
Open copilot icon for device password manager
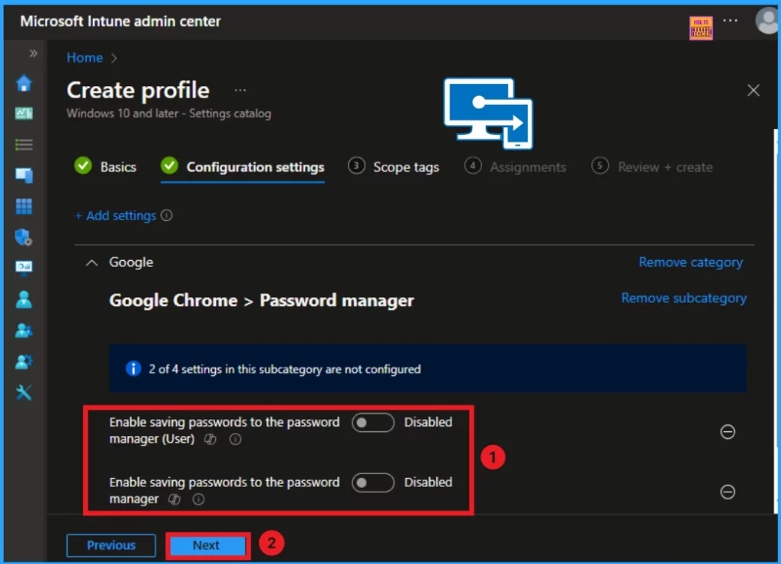pos(175,499)
